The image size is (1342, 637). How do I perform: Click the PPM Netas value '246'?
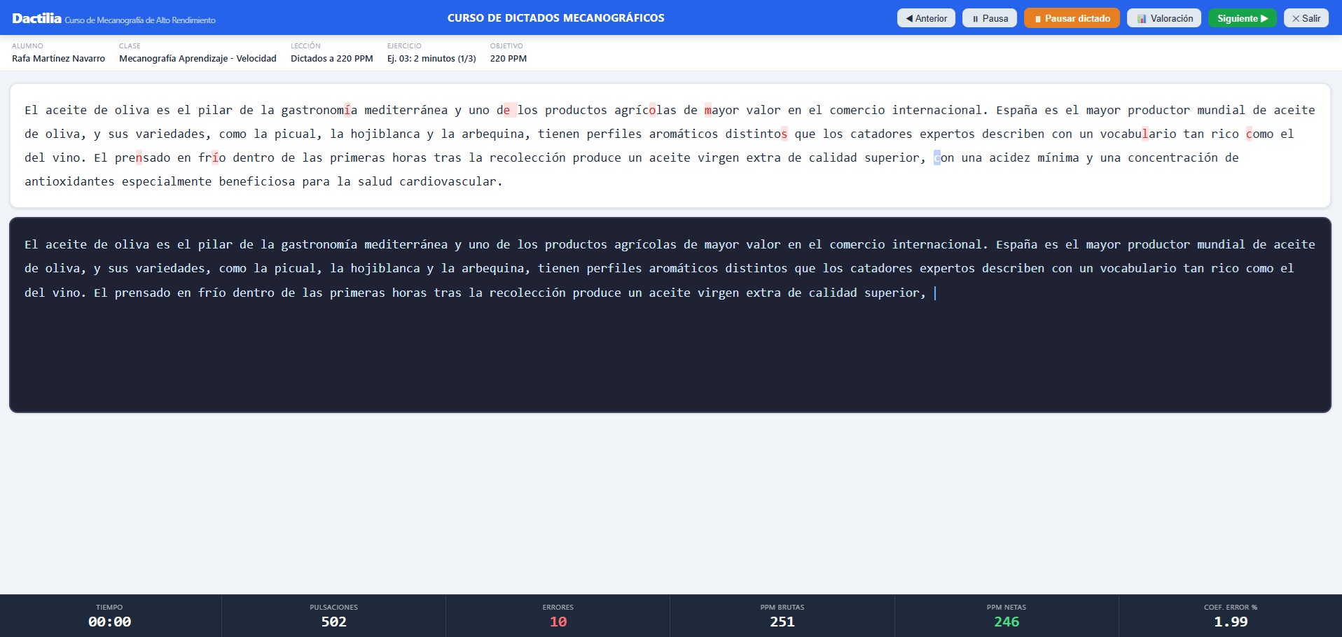(1006, 622)
